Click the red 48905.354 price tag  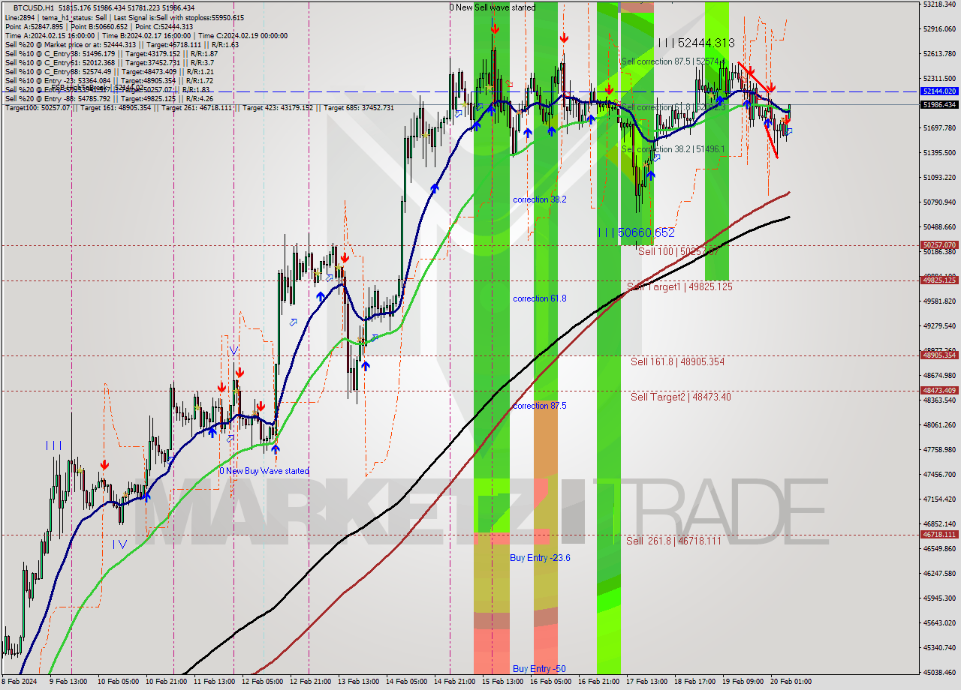(x=939, y=355)
